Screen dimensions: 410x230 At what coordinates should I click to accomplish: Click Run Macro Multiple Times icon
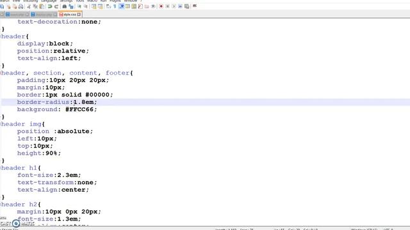(180, 6)
